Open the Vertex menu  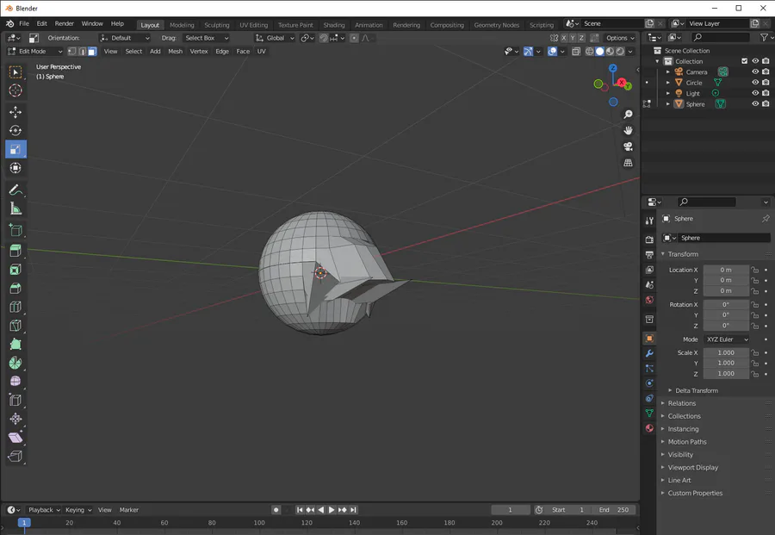pos(199,52)
